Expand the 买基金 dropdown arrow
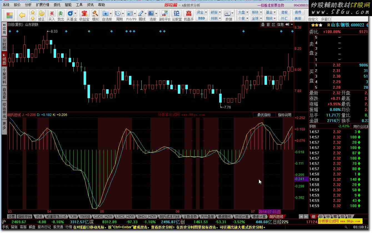 76,13
